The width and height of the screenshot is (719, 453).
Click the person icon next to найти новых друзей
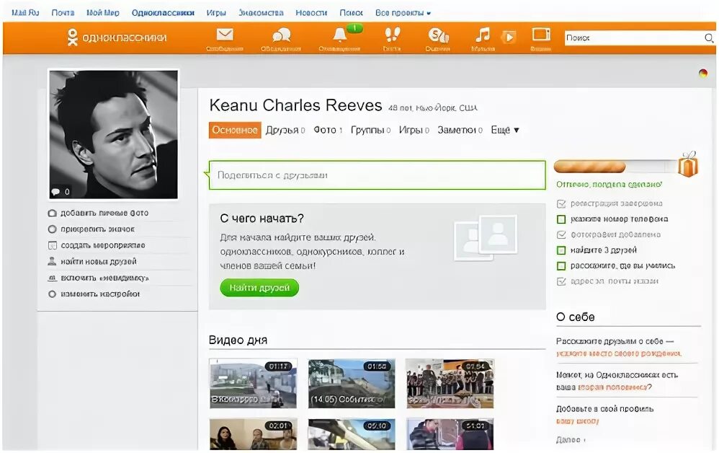click(53, 261)
